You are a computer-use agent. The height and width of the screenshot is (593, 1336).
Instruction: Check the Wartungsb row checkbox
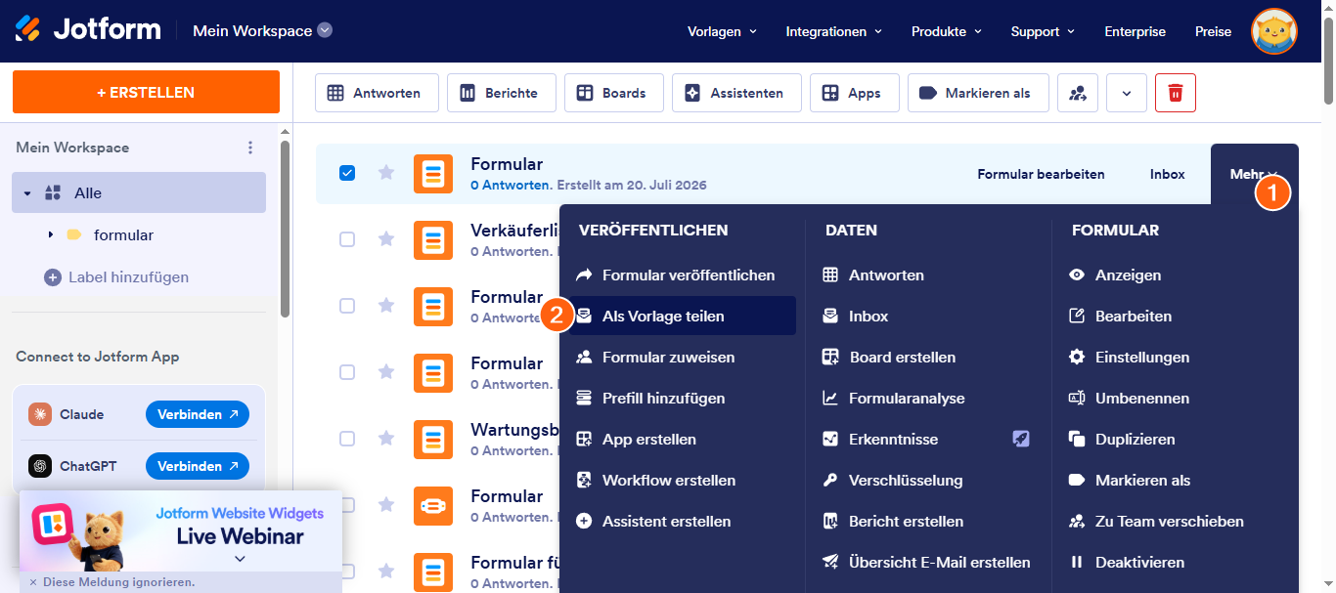[x=347, y=439]
